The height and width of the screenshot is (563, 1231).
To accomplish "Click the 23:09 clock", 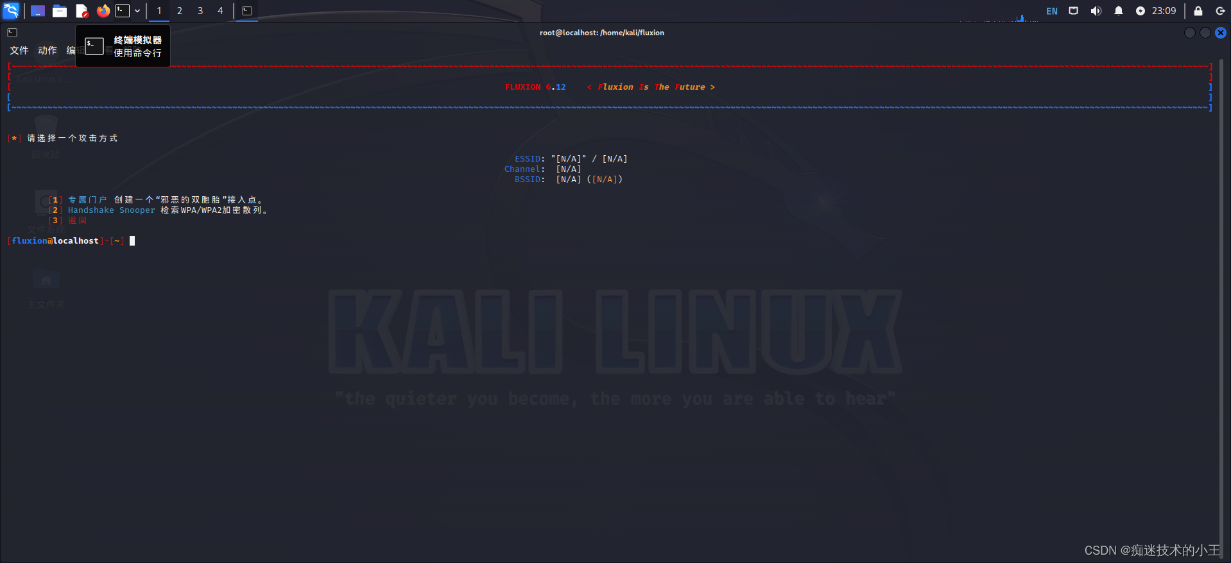I will tap(1164, 11).
